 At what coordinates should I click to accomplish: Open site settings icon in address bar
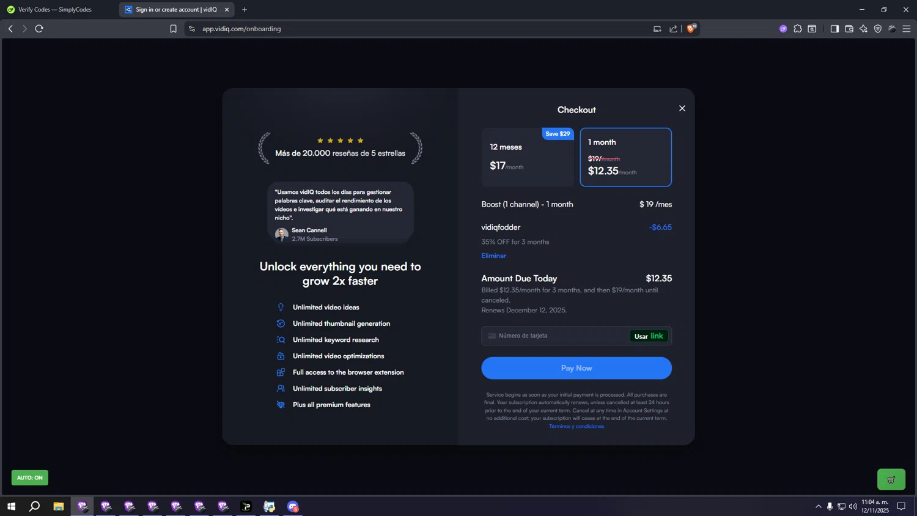(x=192, y=29)
